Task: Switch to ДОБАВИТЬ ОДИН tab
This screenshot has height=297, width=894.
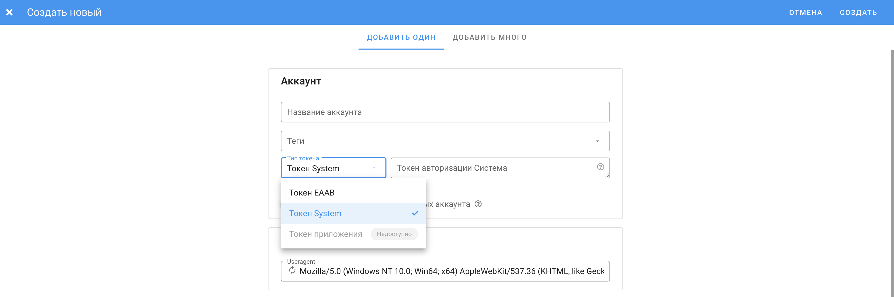Action: click(x=401, y=37)
